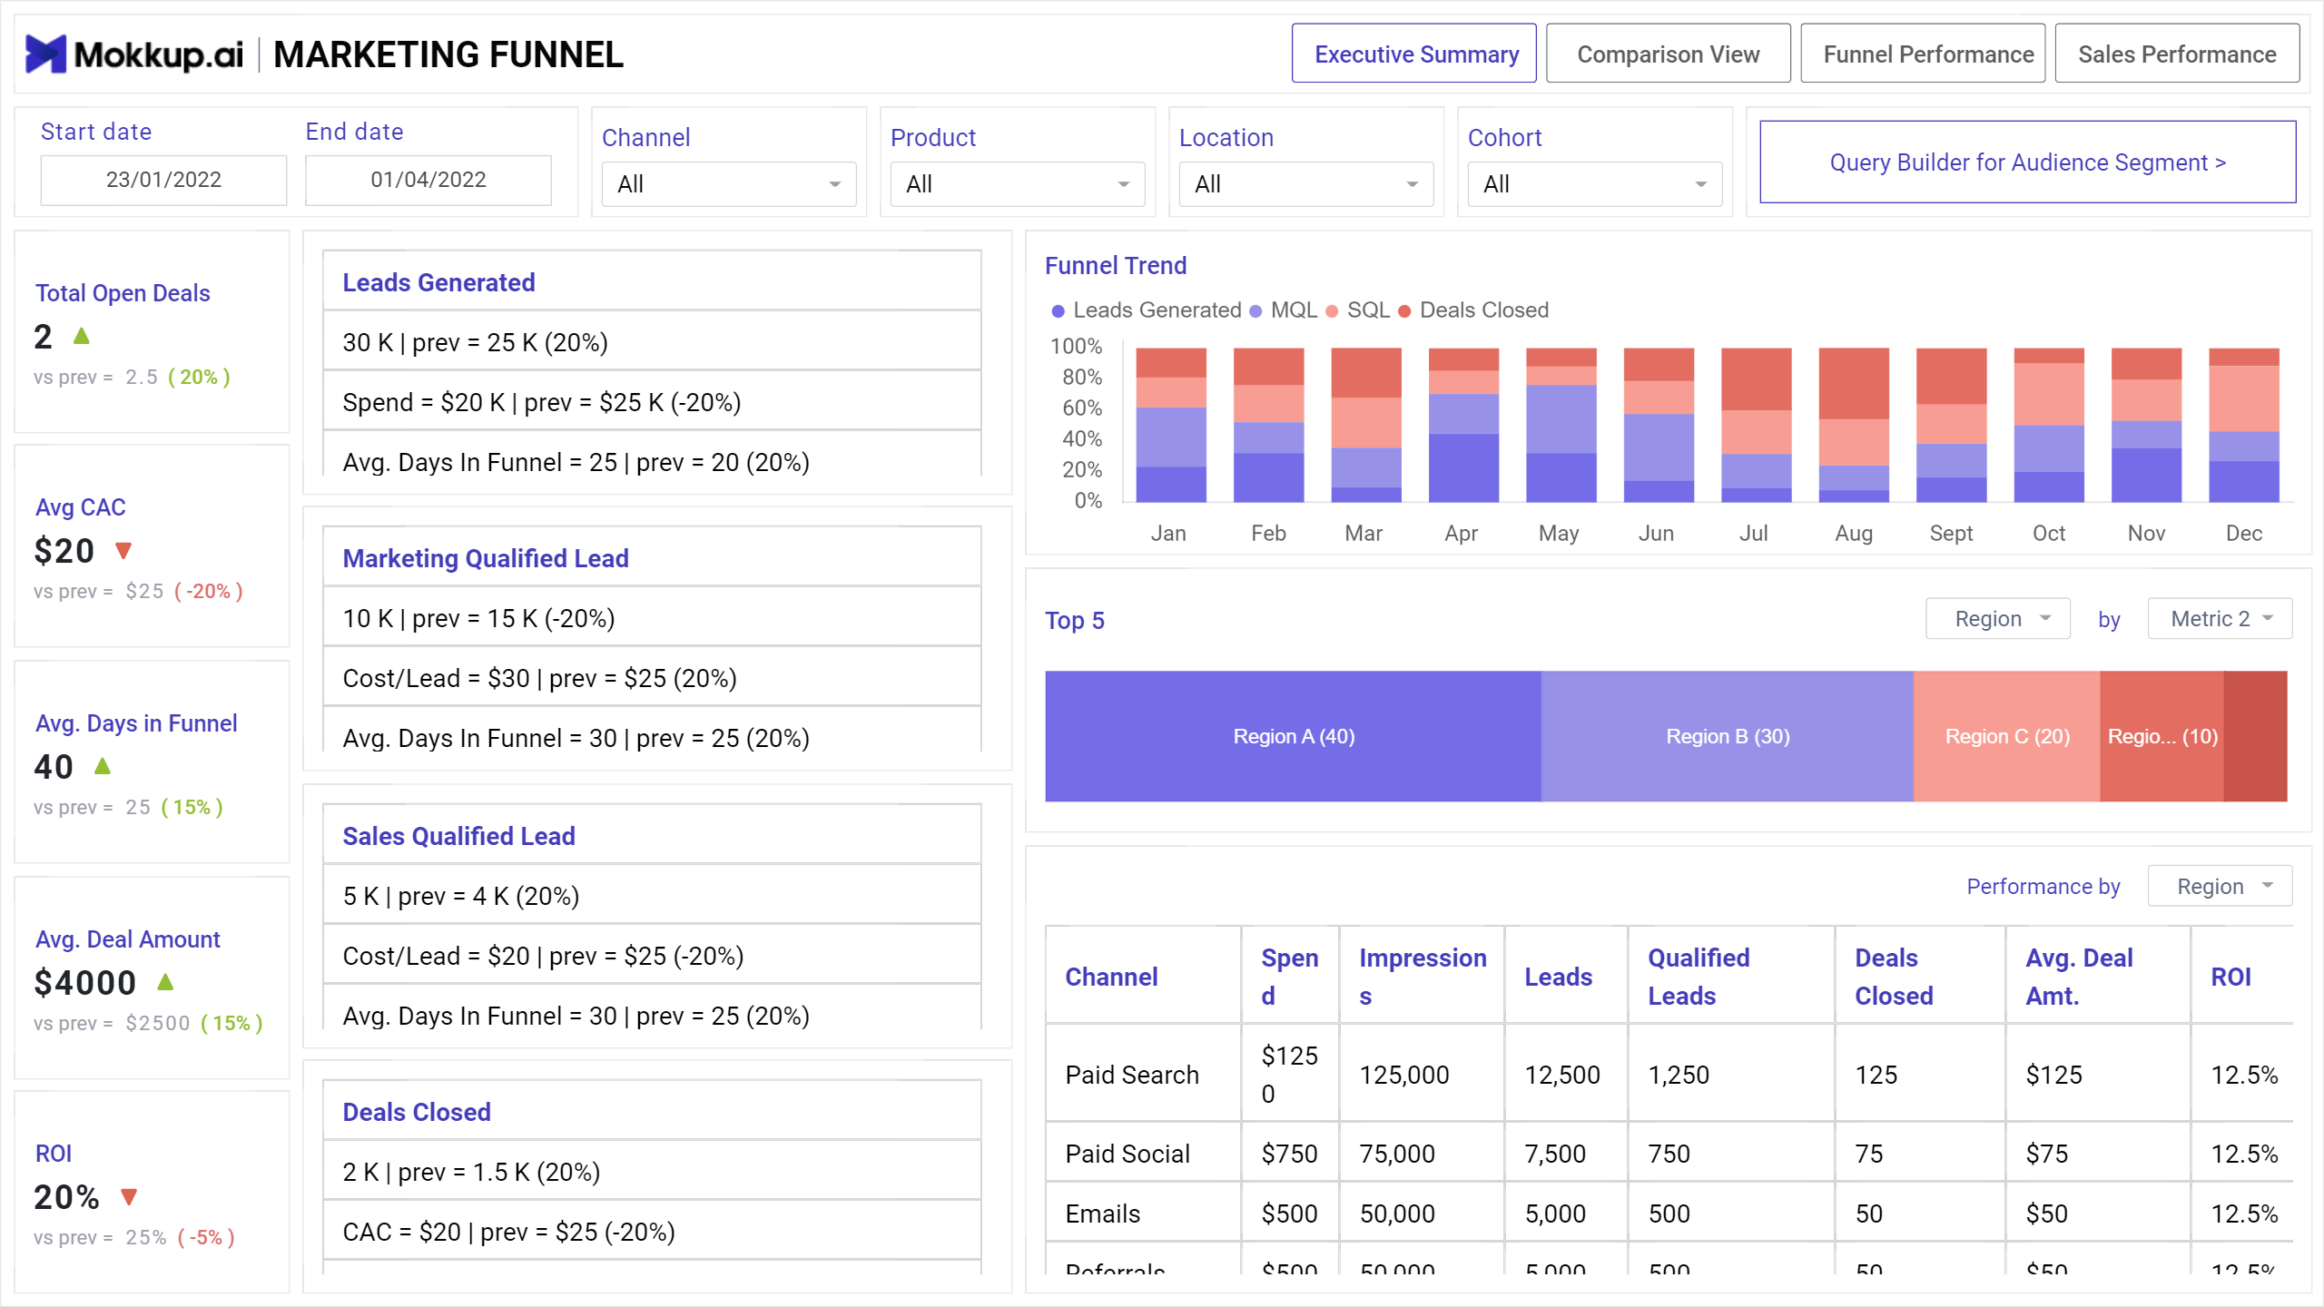Click the Mokkup.ai logo icon
Screen dimensions: 2324x1307
click(x=45, y=54)
